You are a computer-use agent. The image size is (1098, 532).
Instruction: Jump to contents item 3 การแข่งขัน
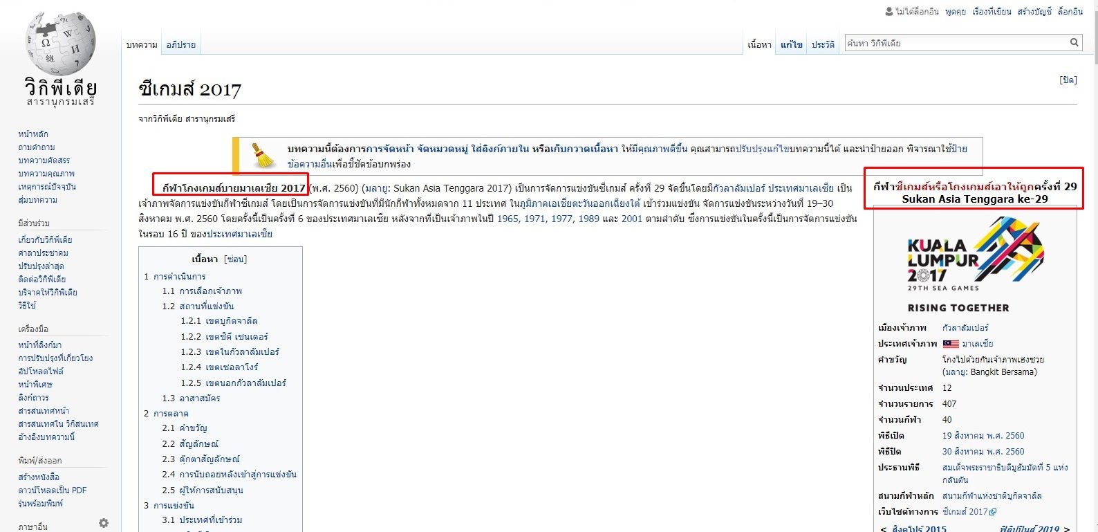tap(169, 506)
